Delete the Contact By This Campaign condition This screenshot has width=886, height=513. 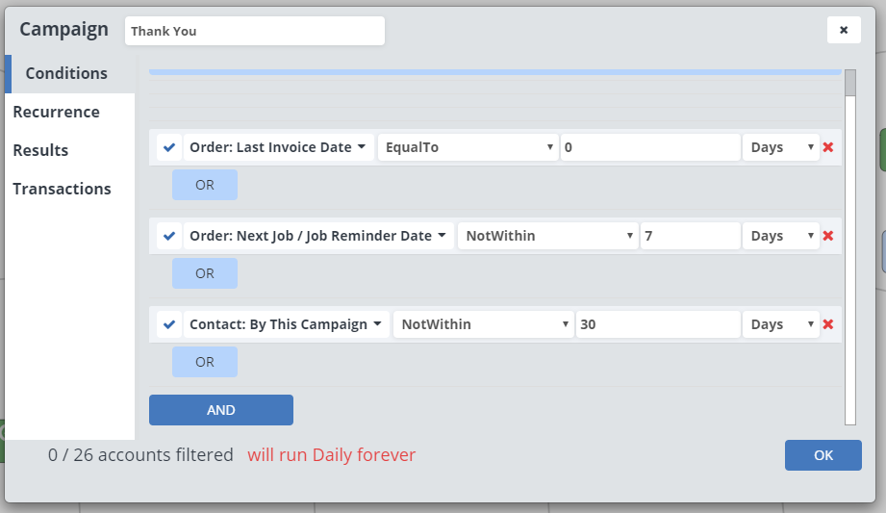coord(828,324)
